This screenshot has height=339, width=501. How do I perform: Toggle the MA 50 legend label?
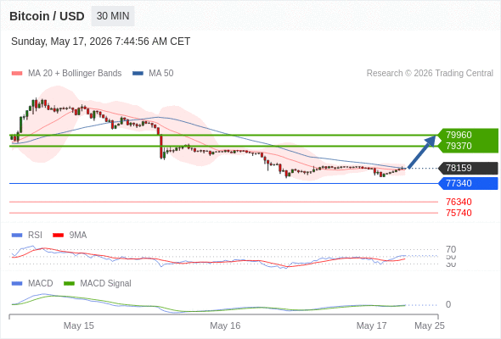[161, 74]
